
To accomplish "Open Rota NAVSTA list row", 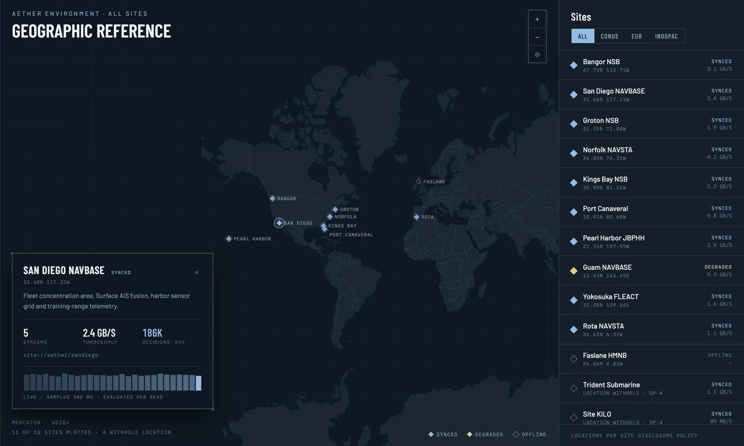I will tap(651, 329).
